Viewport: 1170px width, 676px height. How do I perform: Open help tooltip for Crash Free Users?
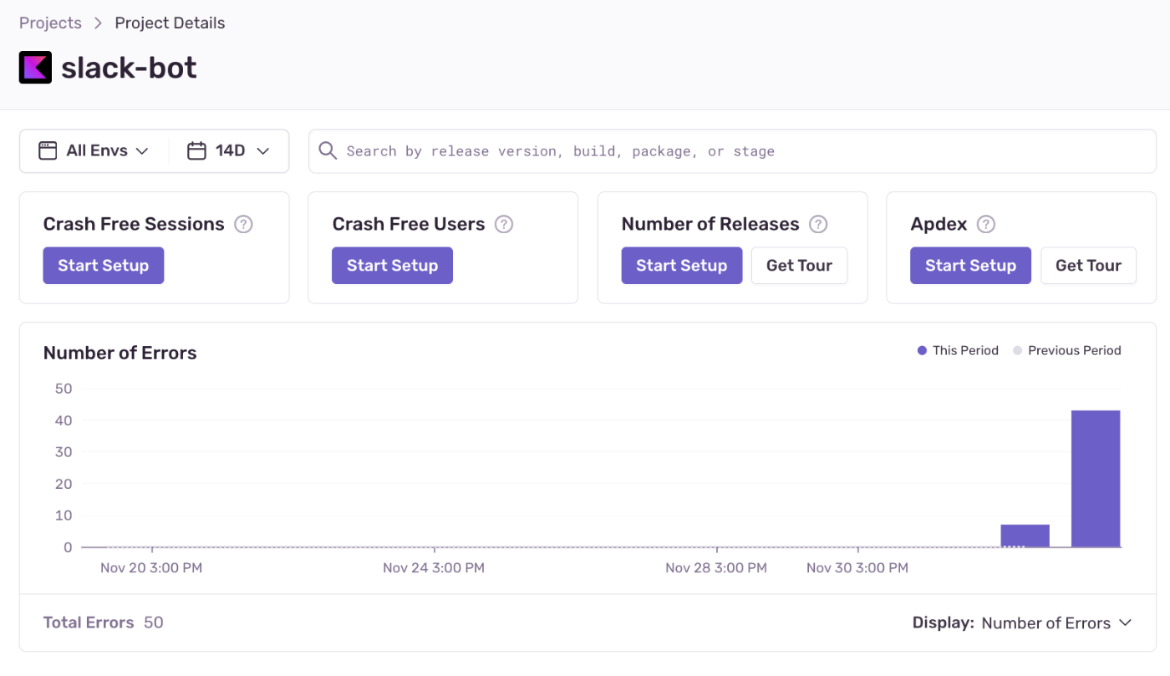(x=504, y=224)
